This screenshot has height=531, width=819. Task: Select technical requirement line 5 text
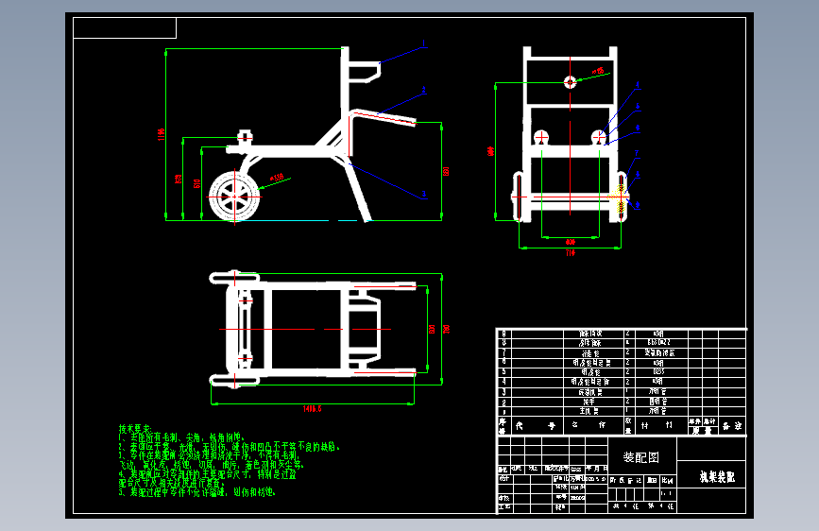196,492
